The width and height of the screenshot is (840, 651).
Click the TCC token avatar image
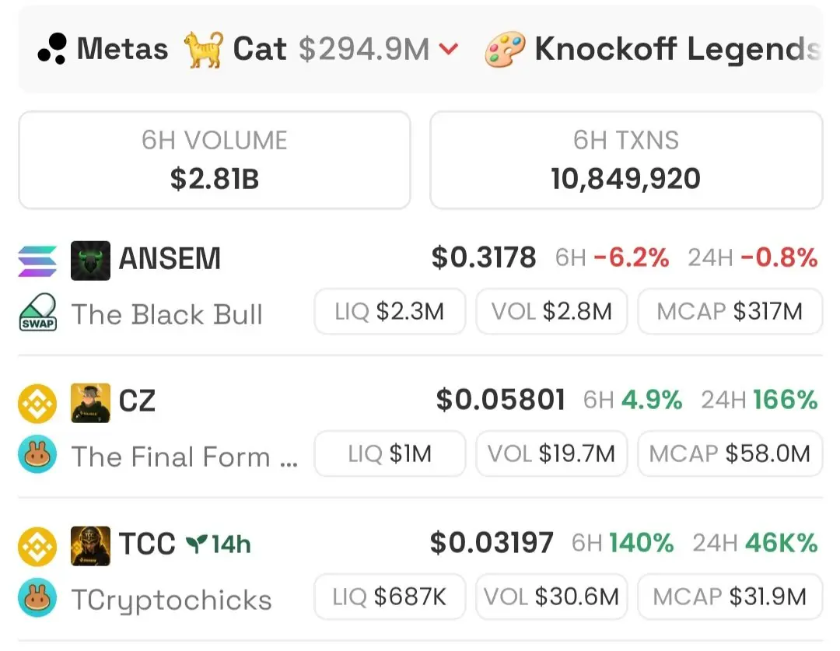(90, 546)
